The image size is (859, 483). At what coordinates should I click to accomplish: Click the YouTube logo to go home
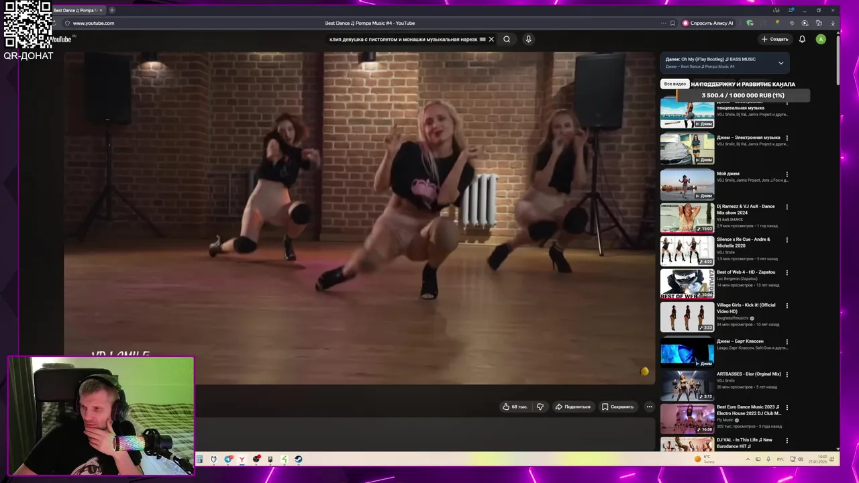60,40
